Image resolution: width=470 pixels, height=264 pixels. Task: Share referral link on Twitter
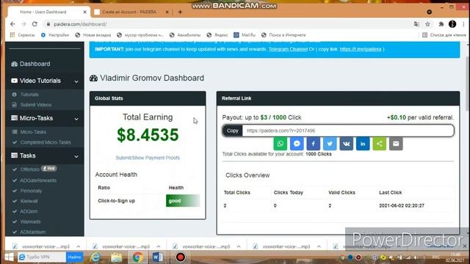point(330,144)
